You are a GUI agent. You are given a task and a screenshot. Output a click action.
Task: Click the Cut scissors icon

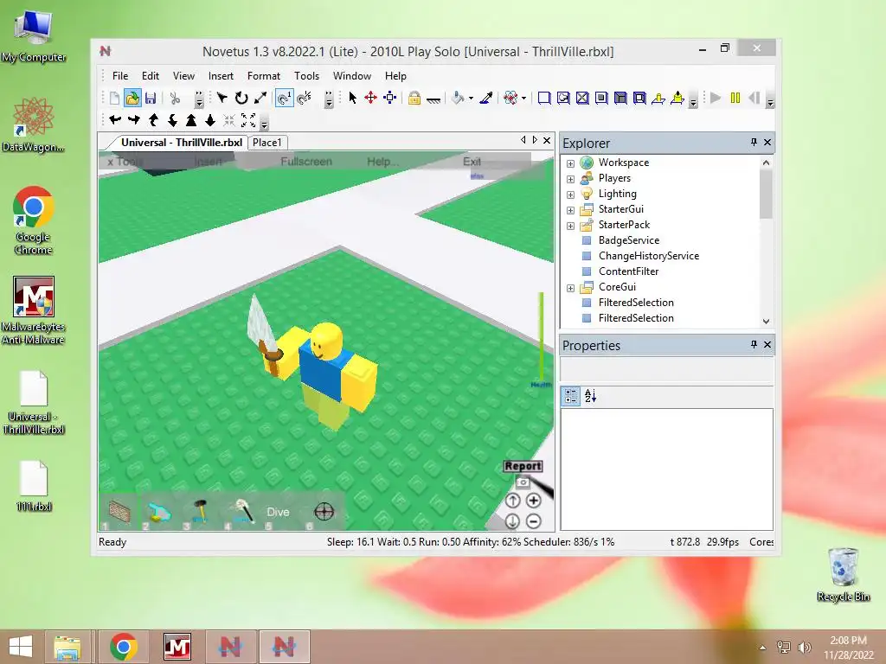pos(175,99)
